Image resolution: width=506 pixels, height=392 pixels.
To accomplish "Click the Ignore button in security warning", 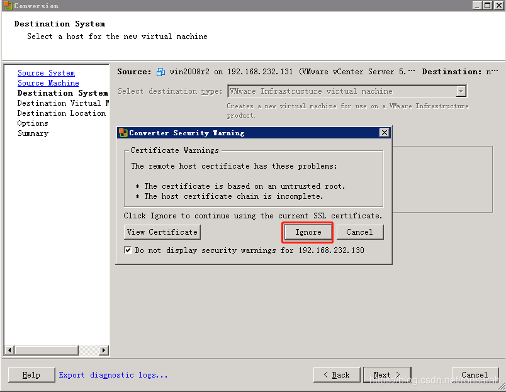I will tap(308, 232).
